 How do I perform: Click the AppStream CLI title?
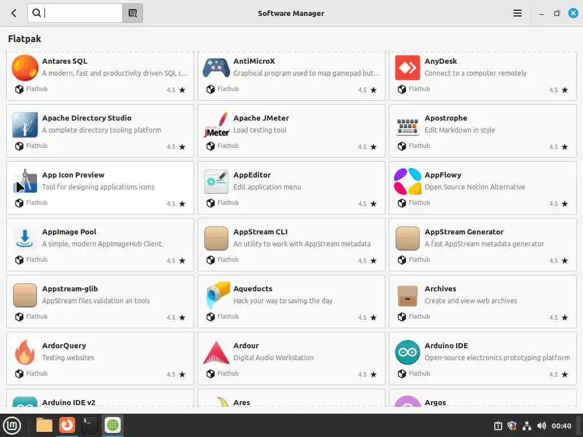[260, 232]
